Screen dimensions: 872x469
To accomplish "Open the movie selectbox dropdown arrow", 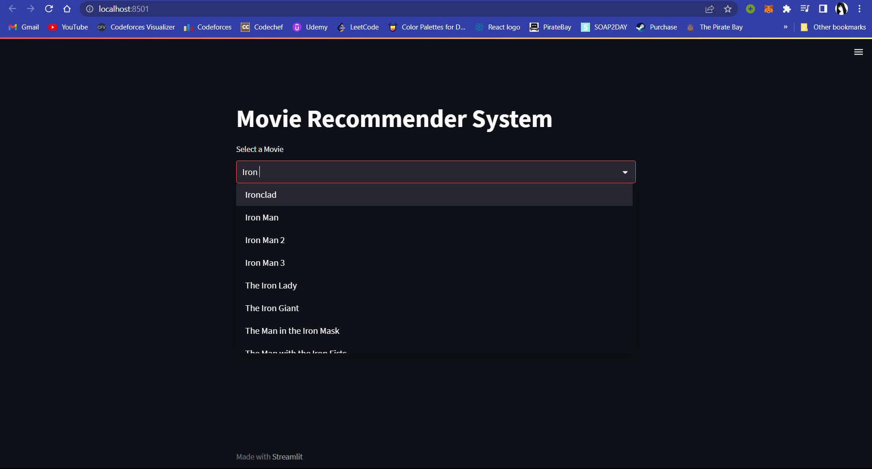I will point(625,172).
